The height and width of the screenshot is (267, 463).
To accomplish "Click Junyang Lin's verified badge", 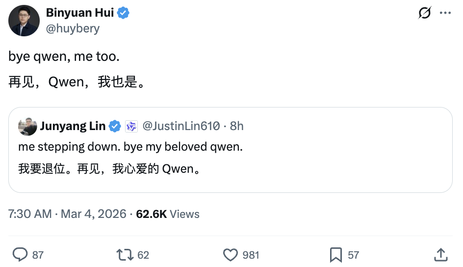I will click(x=115, y=126).
